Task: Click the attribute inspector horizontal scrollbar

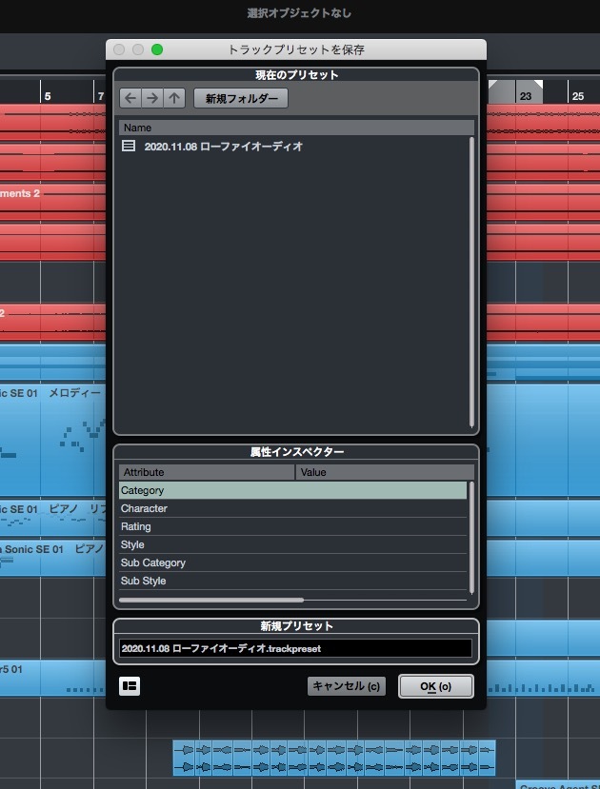Action: pyautogui.click(x=210, y=601)
